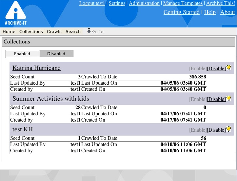
Task: Click the Go To down-arrow icon
Action: pyautogui.click(x=89, y=31)
